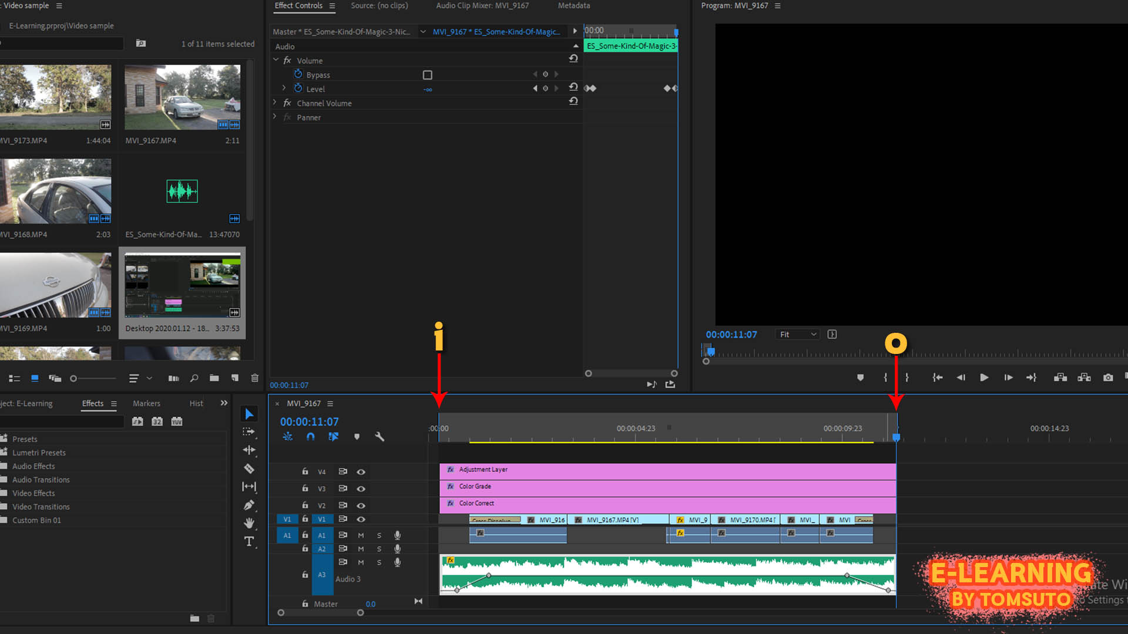Hide track V4 with eye icon

[361, 472]
